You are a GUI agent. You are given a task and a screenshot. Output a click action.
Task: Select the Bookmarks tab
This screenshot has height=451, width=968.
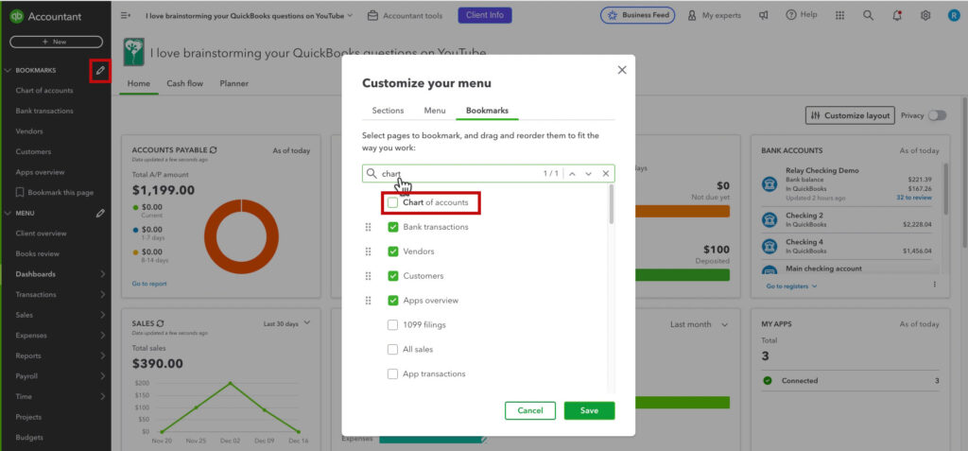tap(487, 111)
